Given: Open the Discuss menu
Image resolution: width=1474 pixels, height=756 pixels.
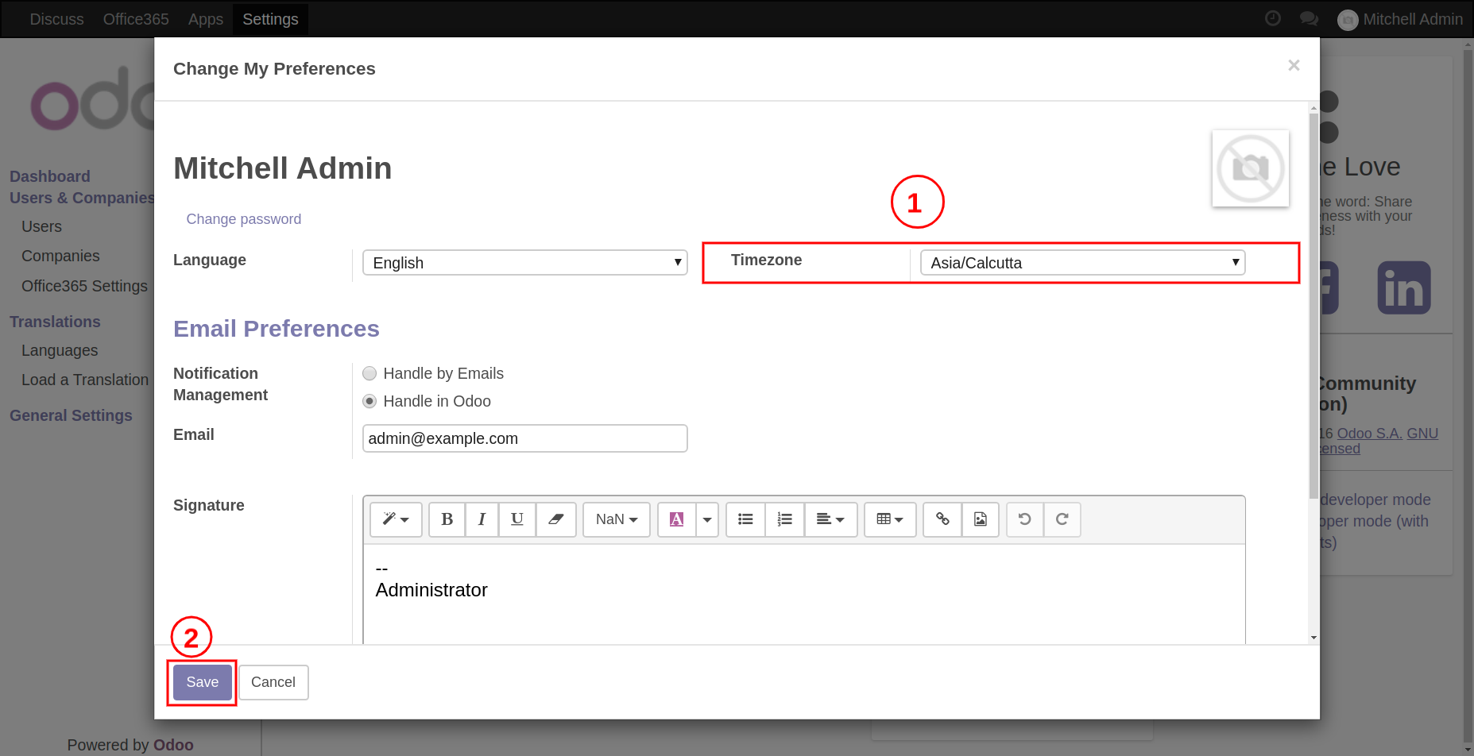Looking at the screenshot, I should (x=57, y=19).
